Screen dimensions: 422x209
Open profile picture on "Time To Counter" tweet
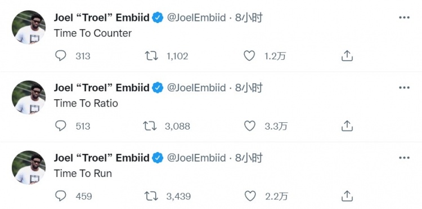click(x=29, y=27)
